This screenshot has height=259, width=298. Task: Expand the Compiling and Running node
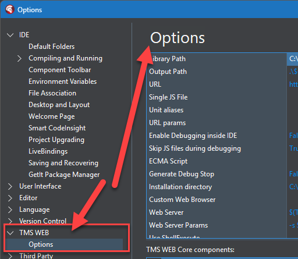[19, 58]
